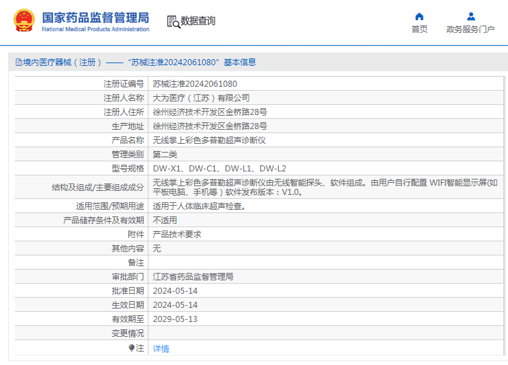Click 生效日期 value 2024-05-14

pos(175,305)
